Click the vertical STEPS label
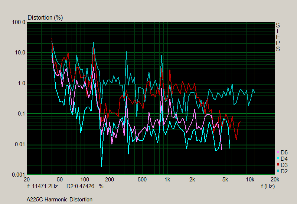 (278, 37)
